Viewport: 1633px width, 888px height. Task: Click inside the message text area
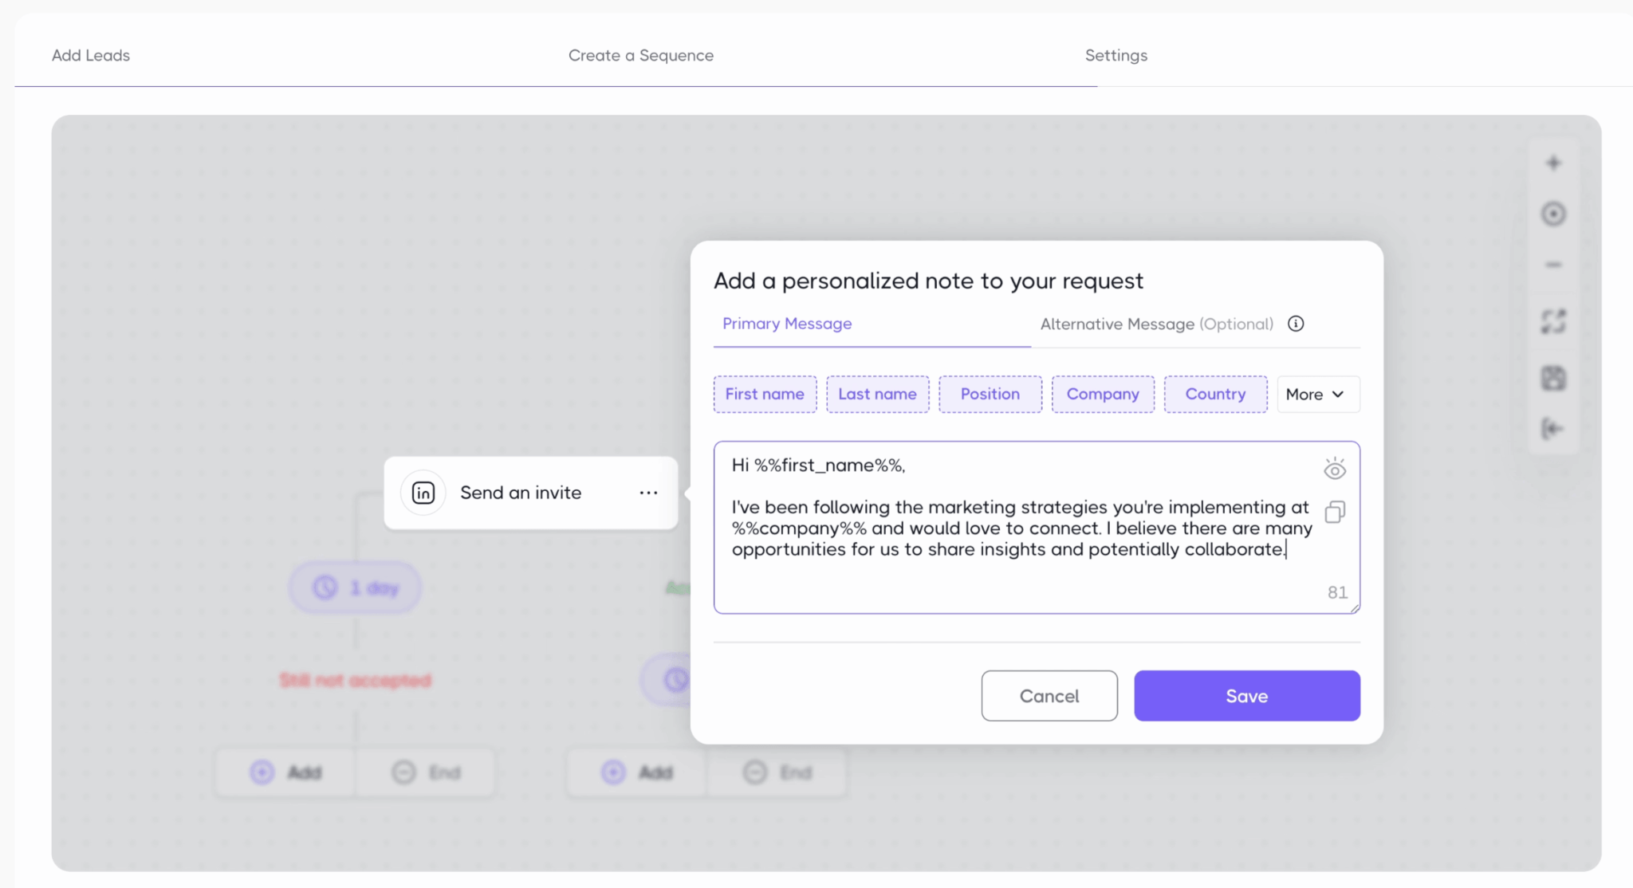[x=1037, y=528]
